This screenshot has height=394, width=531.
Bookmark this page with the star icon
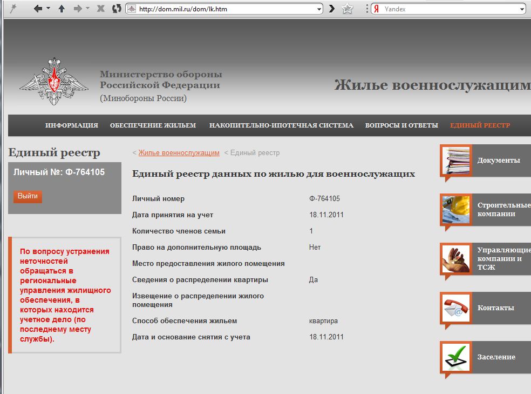(x=348, y=9)
